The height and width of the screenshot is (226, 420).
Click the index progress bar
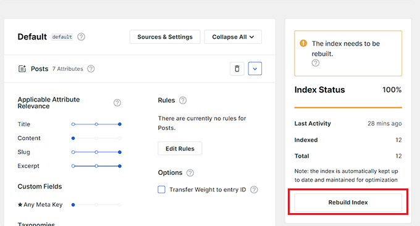coord(348,108)
